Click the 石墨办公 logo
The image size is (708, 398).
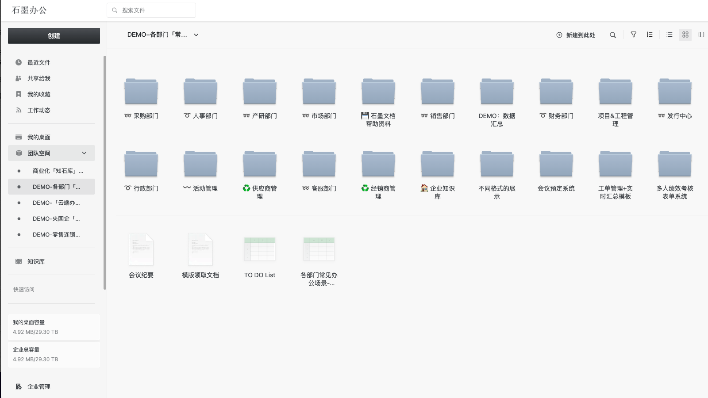[29, 10]
